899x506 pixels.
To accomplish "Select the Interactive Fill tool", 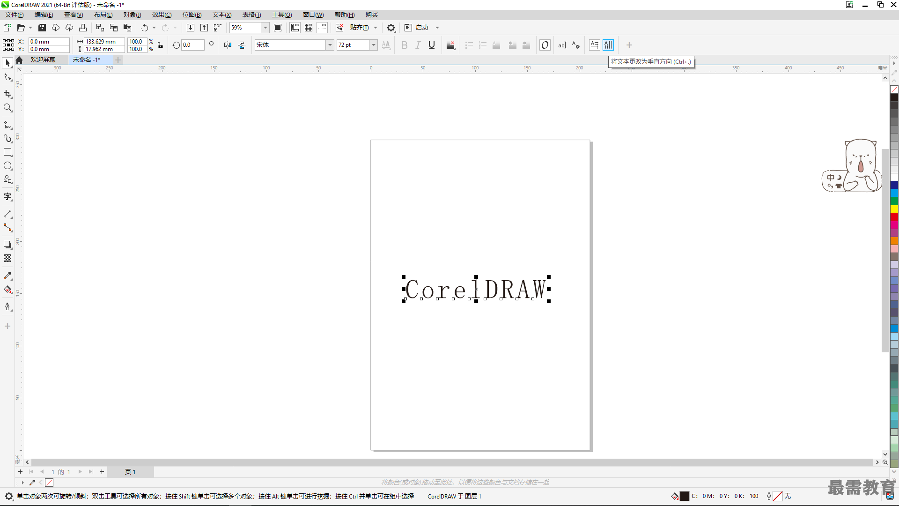I will point(7,290).
